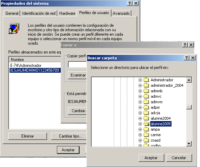Select the alumne2005 open folder icon

[146, 124]
